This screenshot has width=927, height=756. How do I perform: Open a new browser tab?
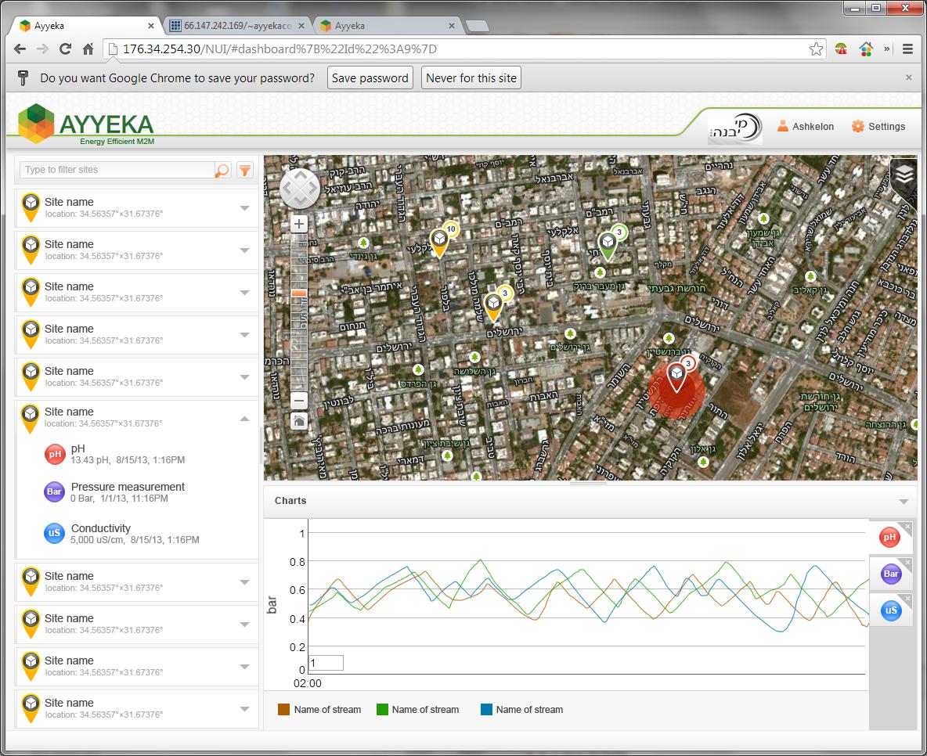point(477,26)
